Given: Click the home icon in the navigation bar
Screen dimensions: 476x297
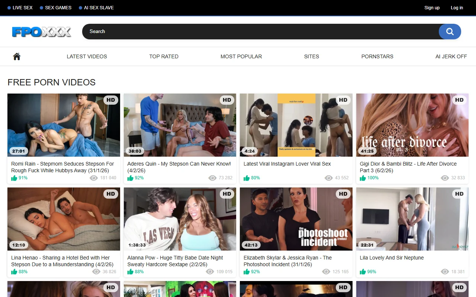Looking at the screenshot, I should click(x=16, y=56).
